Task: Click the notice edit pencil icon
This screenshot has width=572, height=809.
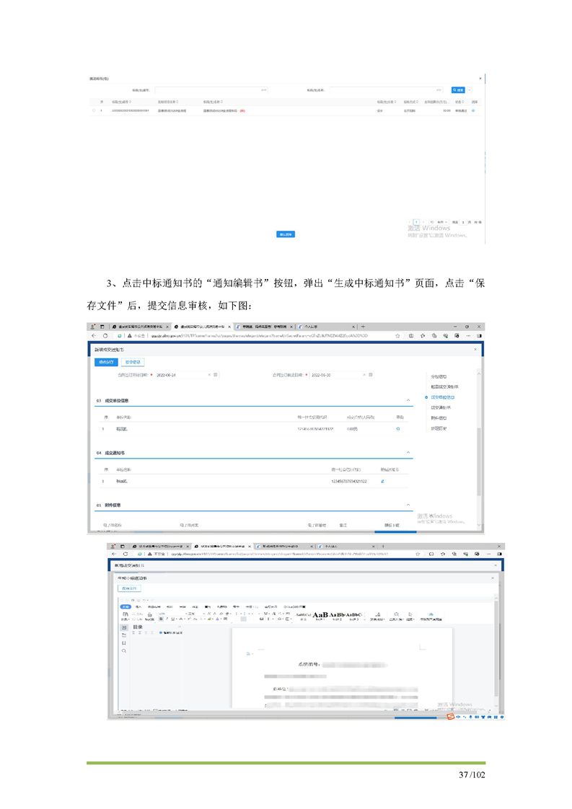Action: [x=382, y=481]
